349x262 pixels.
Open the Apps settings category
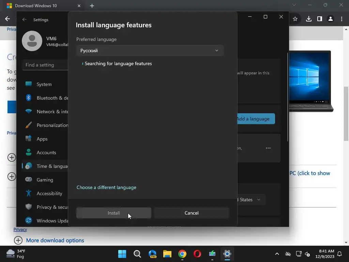(x=45, y=139)
